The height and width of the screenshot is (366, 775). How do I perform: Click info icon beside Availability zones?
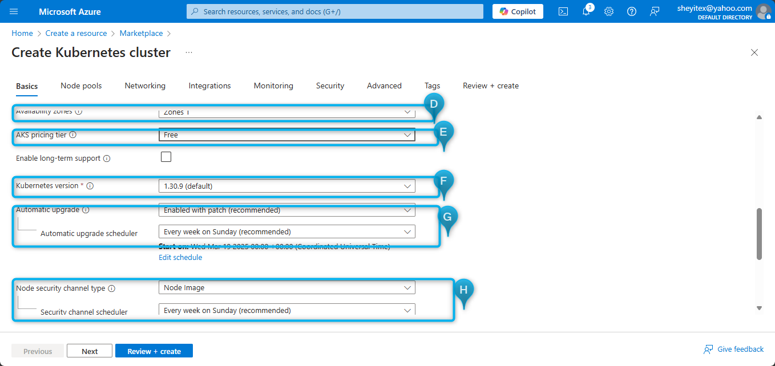[79, 112]
